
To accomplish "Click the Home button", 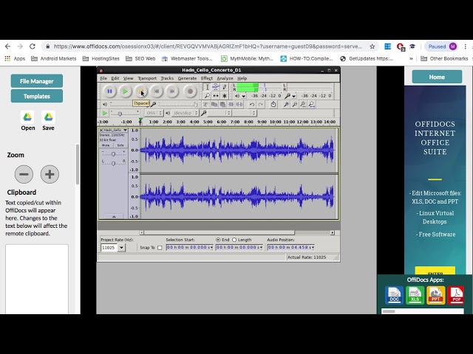I will click(x=437, y=77).
